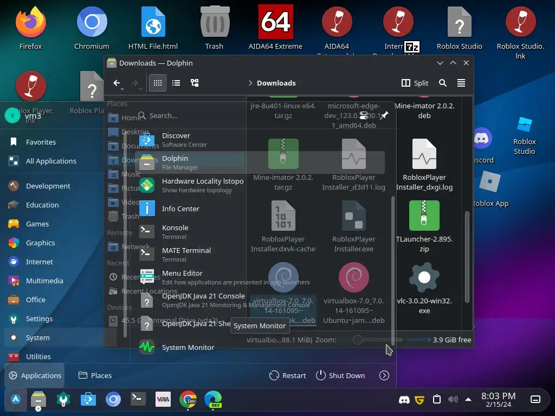Open Roblox Studio.lnk desktop icon
This screenshot has height=416, width=555.
click(520, 32)
